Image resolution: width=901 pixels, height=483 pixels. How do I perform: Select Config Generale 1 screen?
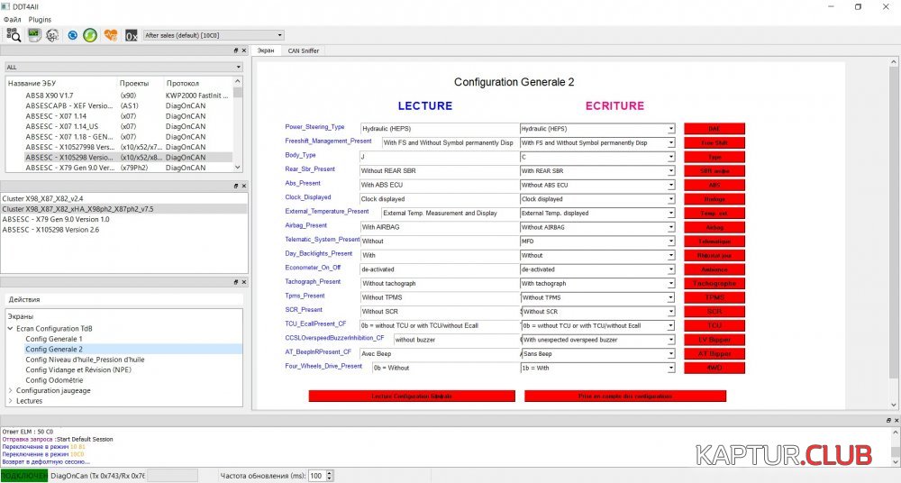pos(54,339)
